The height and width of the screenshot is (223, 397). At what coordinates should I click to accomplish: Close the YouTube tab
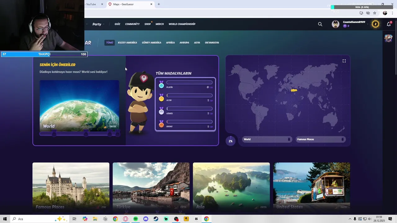tap(102, 4)
